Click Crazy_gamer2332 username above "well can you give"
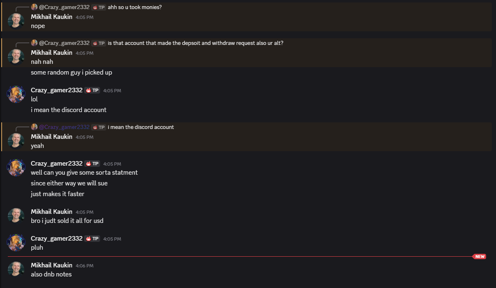Screen dimensions: 496x288 pos(56,163)
